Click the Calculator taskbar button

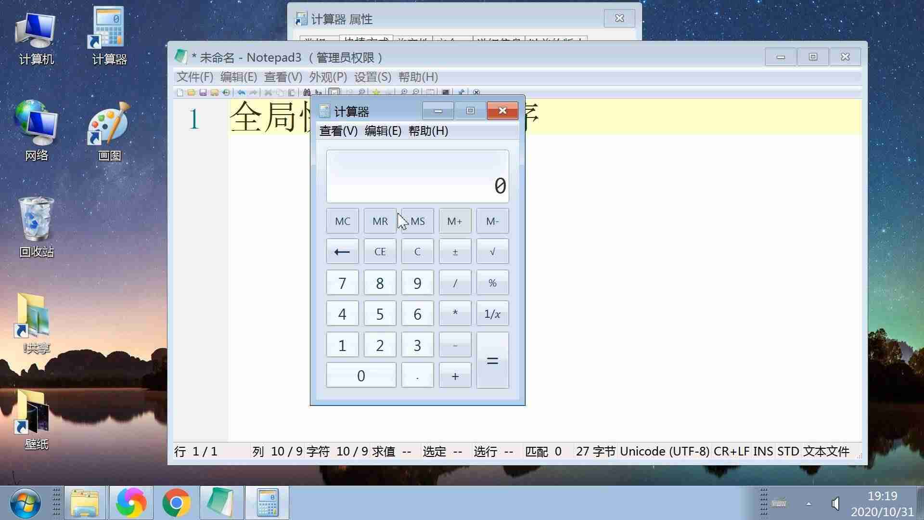coord(267,503)
